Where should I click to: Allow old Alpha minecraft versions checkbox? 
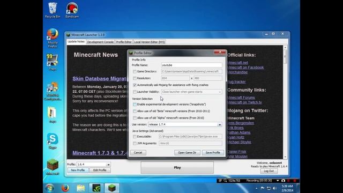(135, 118)
